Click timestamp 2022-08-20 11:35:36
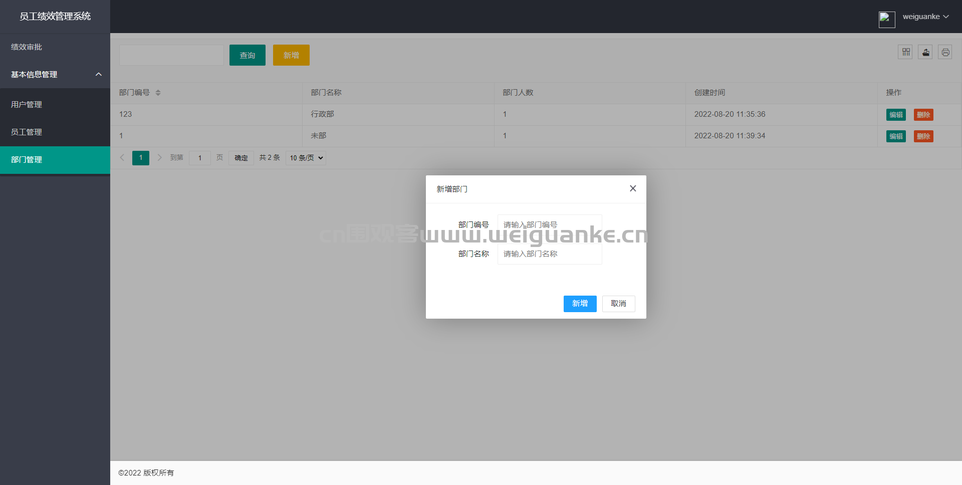 point(730,114)
